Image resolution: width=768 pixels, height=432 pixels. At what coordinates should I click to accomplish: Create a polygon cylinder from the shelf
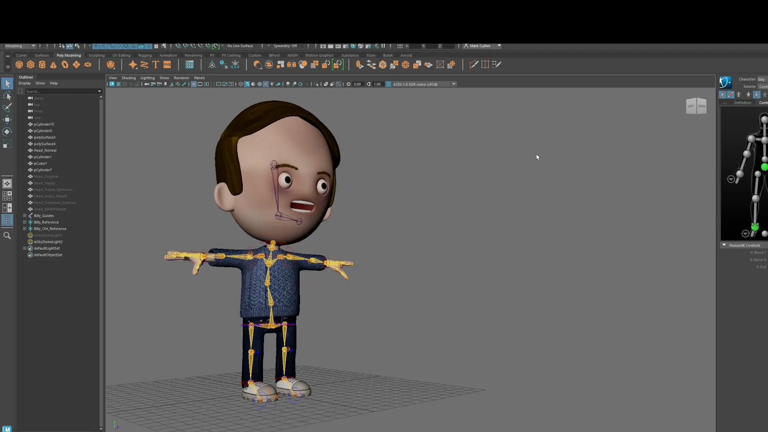[x=42, y=64]
